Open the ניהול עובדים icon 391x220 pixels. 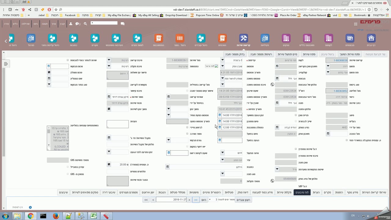[x=201, y=38]
